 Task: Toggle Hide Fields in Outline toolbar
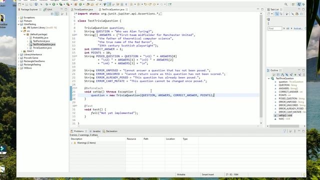coord(286,74)
